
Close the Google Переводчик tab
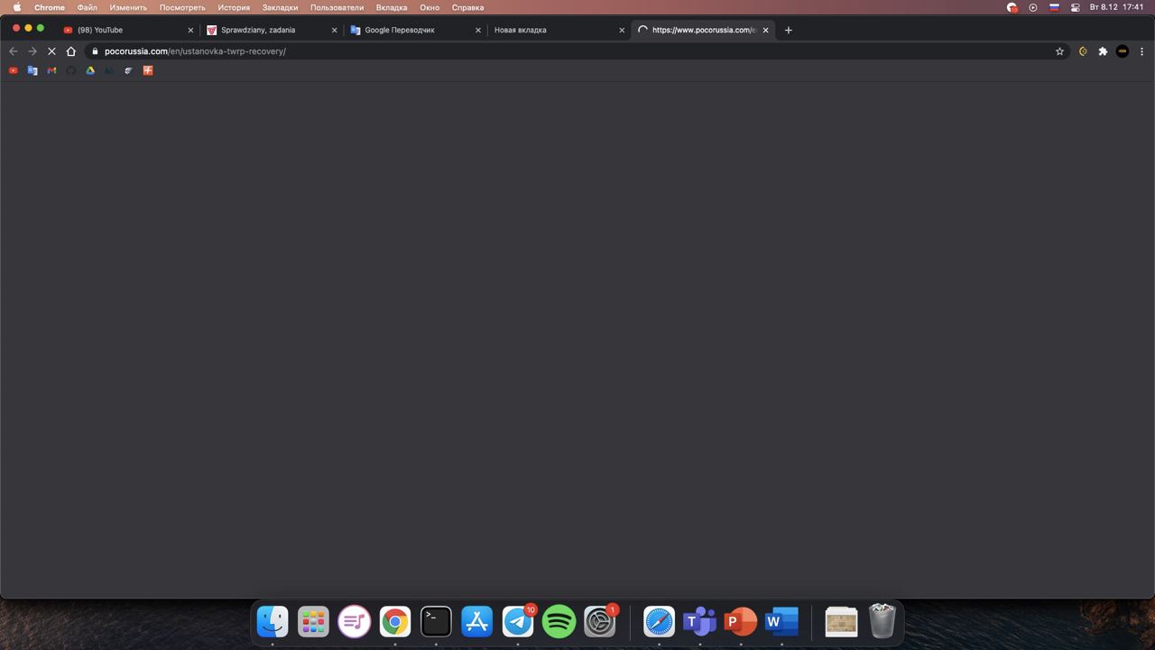[x=478, y=30]
